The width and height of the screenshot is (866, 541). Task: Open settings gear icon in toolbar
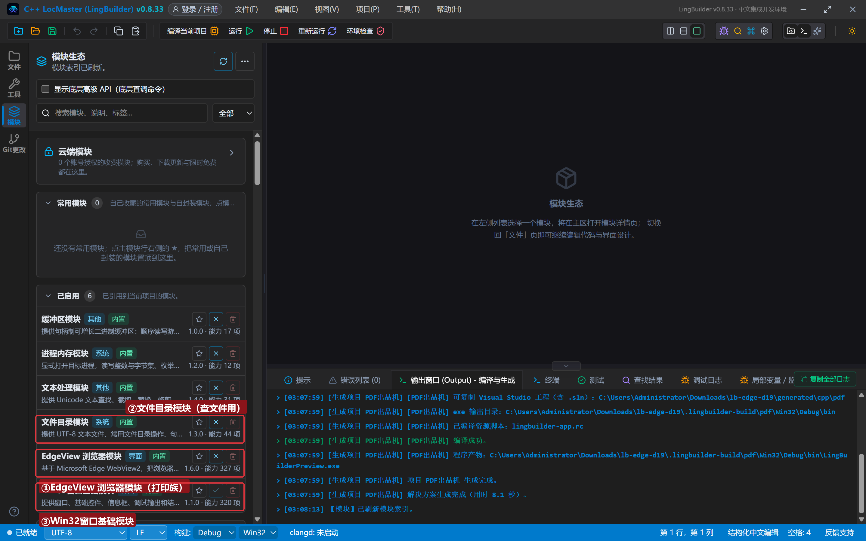[x=764, y=31]
